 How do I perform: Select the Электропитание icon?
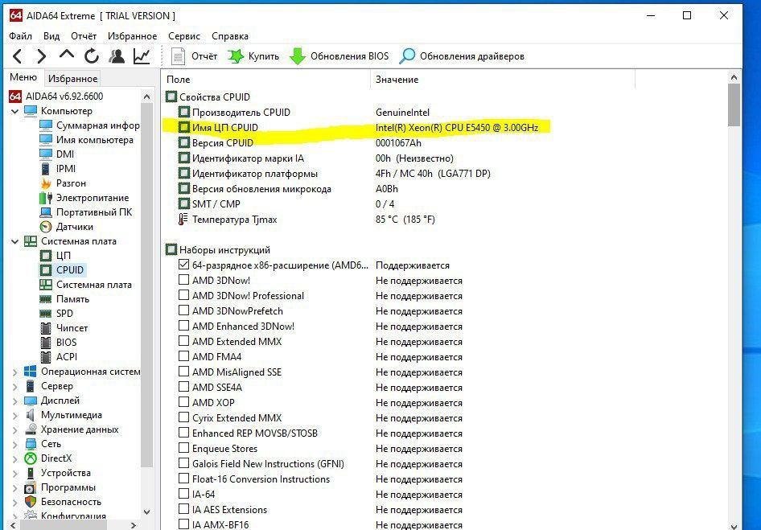pos(46,198)
